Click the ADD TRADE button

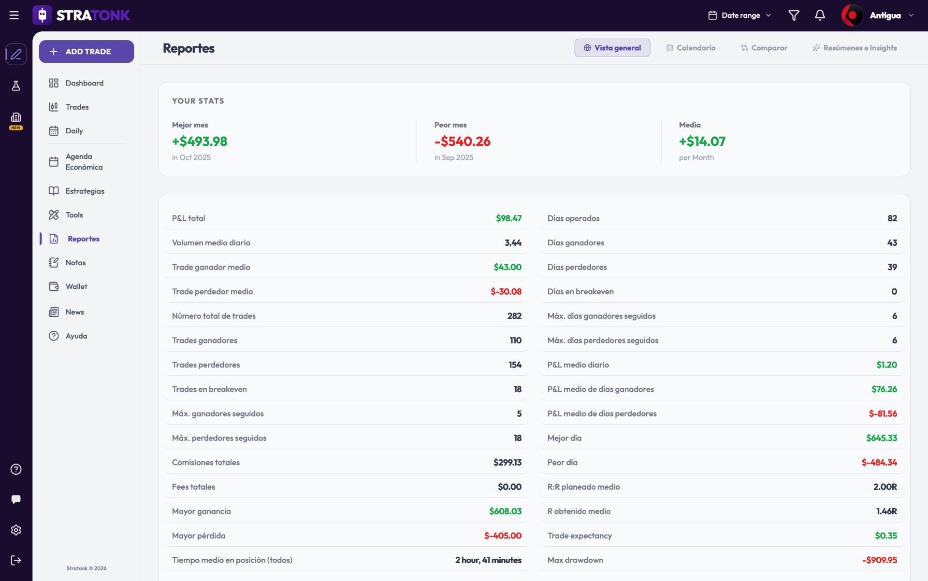pyautogui.click(x=87, y=51)
